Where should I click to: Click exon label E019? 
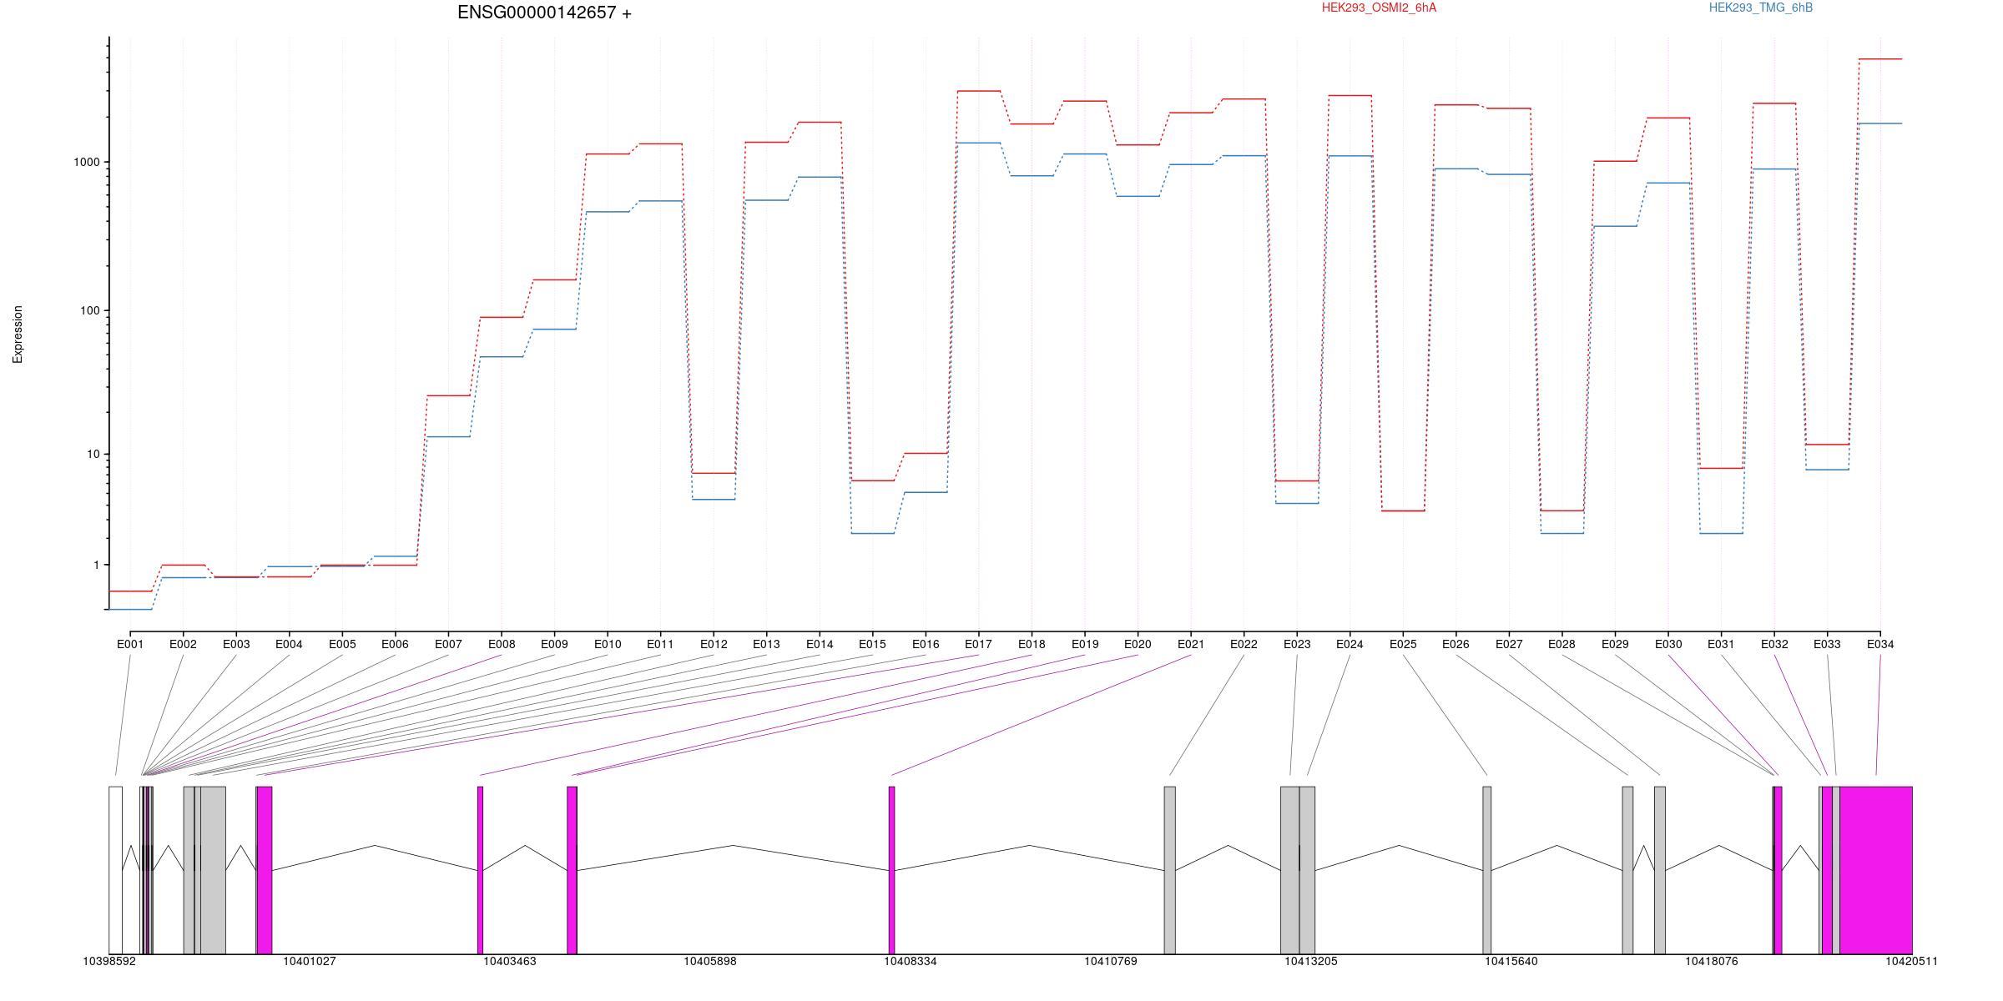[x=1085, y=644]
